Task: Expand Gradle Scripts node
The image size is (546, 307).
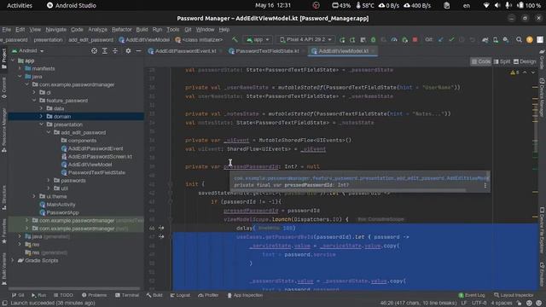Action: tap(14, 260)
